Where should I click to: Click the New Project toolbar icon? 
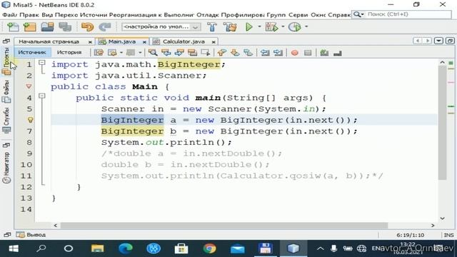pyautogui.click(x=30, y=27)
